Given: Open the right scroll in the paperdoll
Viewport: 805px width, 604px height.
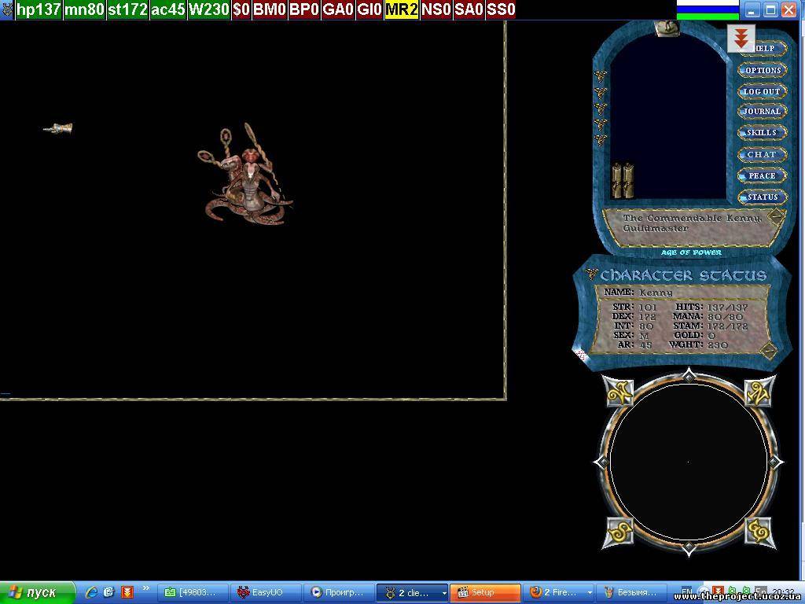Looking at the screenshot, I should pos(628,180).
